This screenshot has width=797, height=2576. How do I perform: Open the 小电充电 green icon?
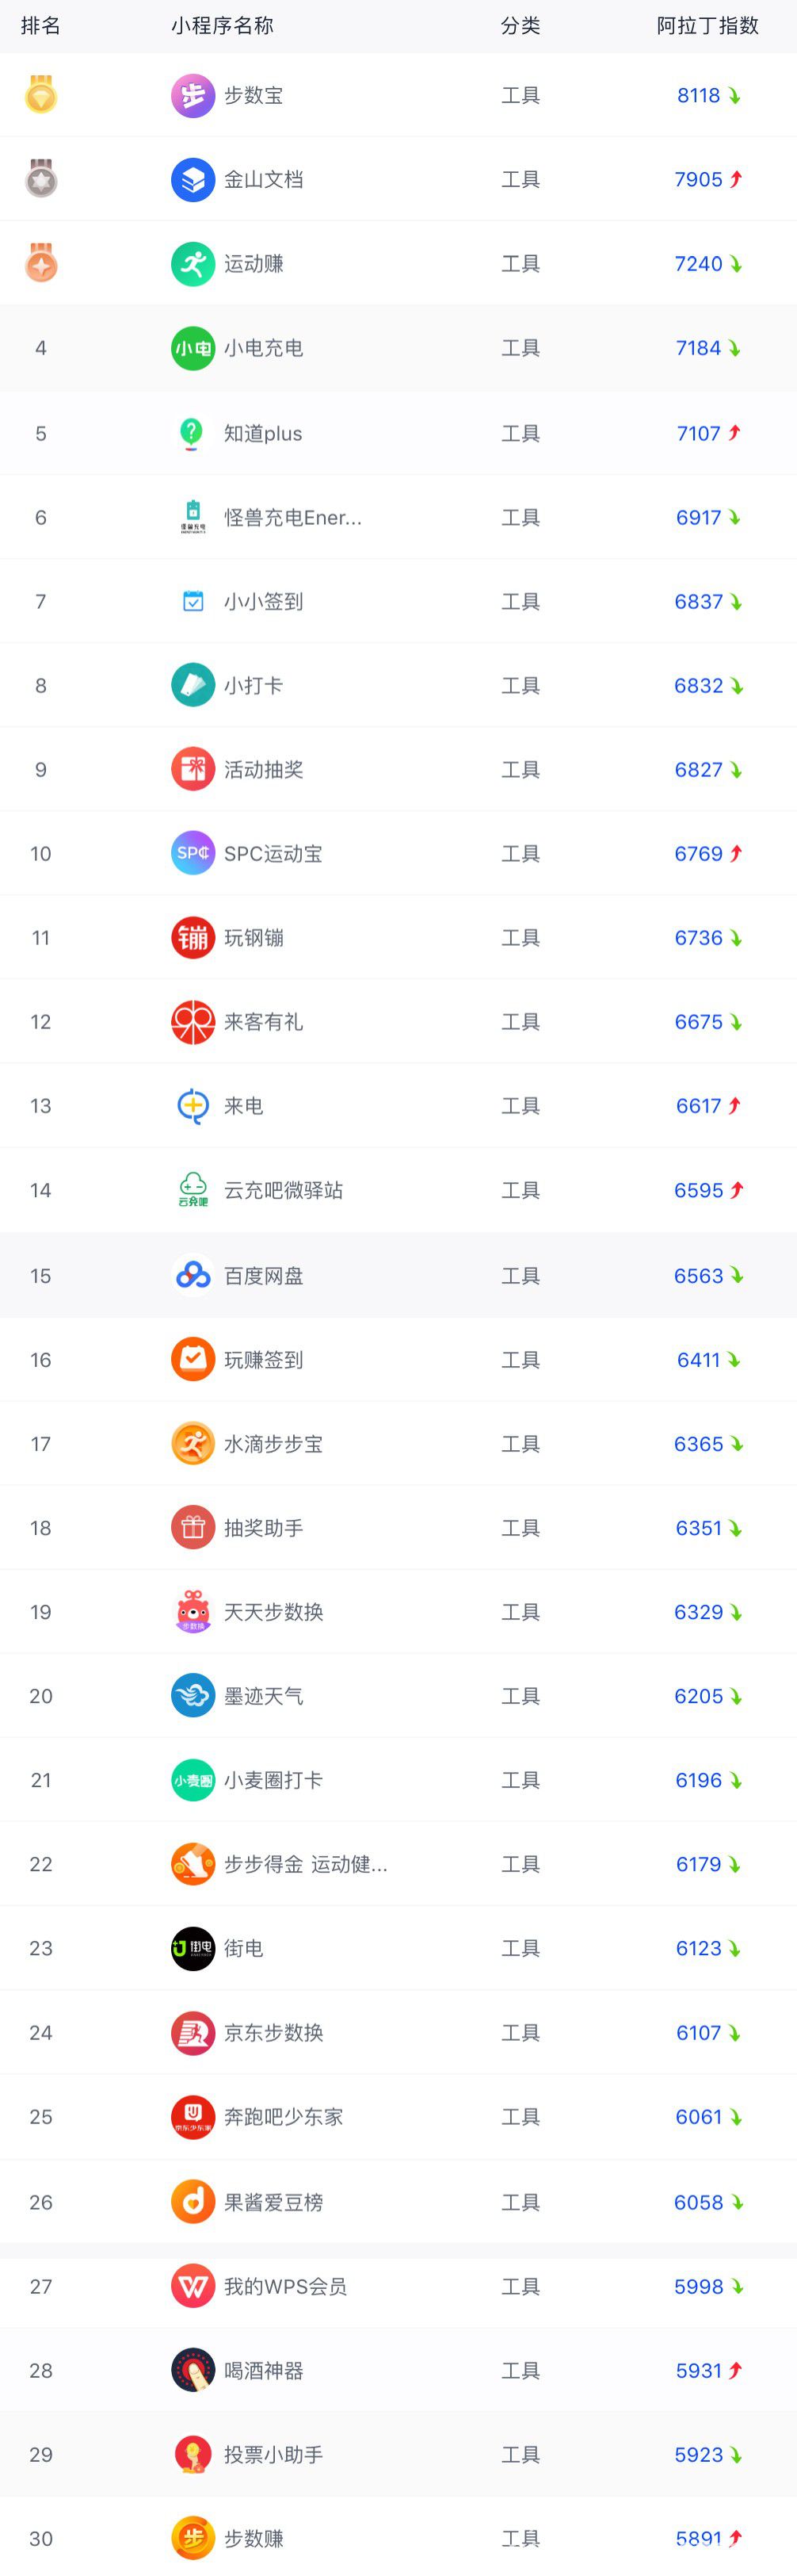point(193,348)
